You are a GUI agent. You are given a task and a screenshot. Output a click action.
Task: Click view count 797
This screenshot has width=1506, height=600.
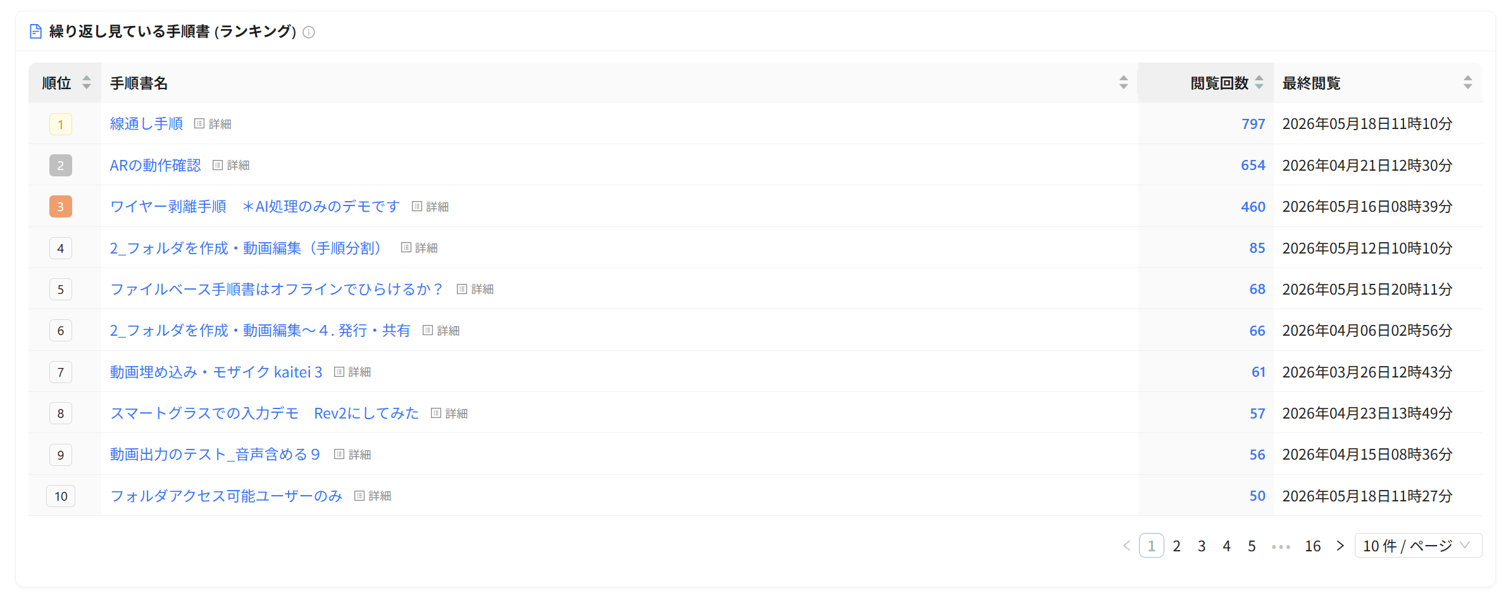coord(1253,124)
